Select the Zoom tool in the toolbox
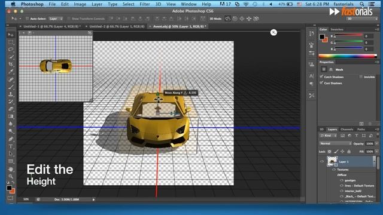Screen dimensions: 383x215 11,176
